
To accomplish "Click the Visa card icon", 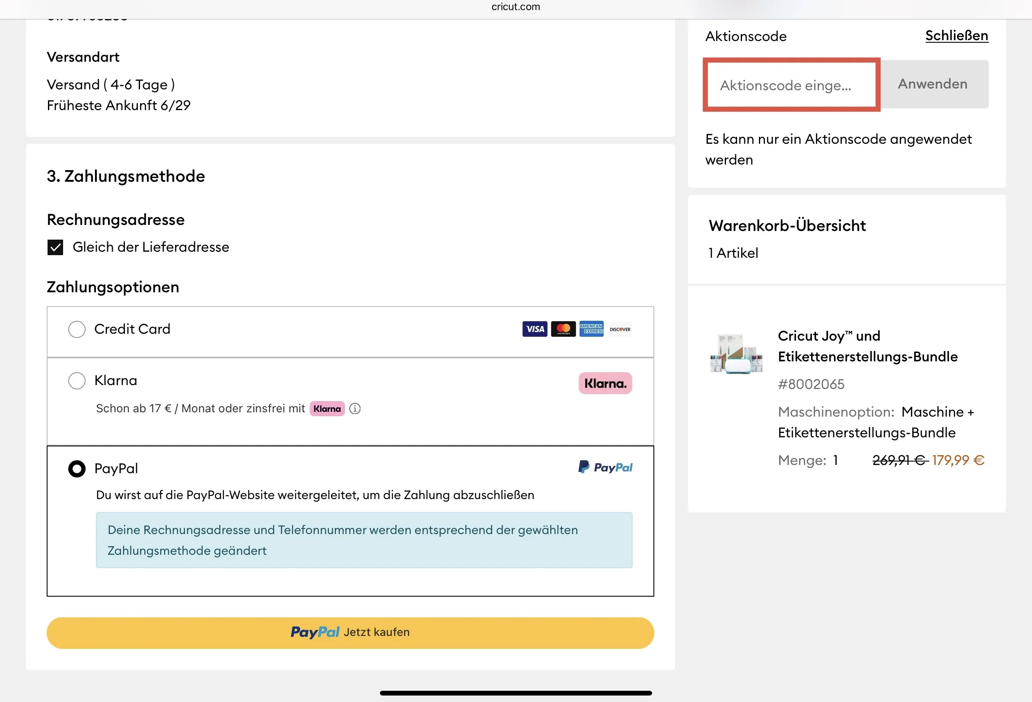I will coord(534,329).
